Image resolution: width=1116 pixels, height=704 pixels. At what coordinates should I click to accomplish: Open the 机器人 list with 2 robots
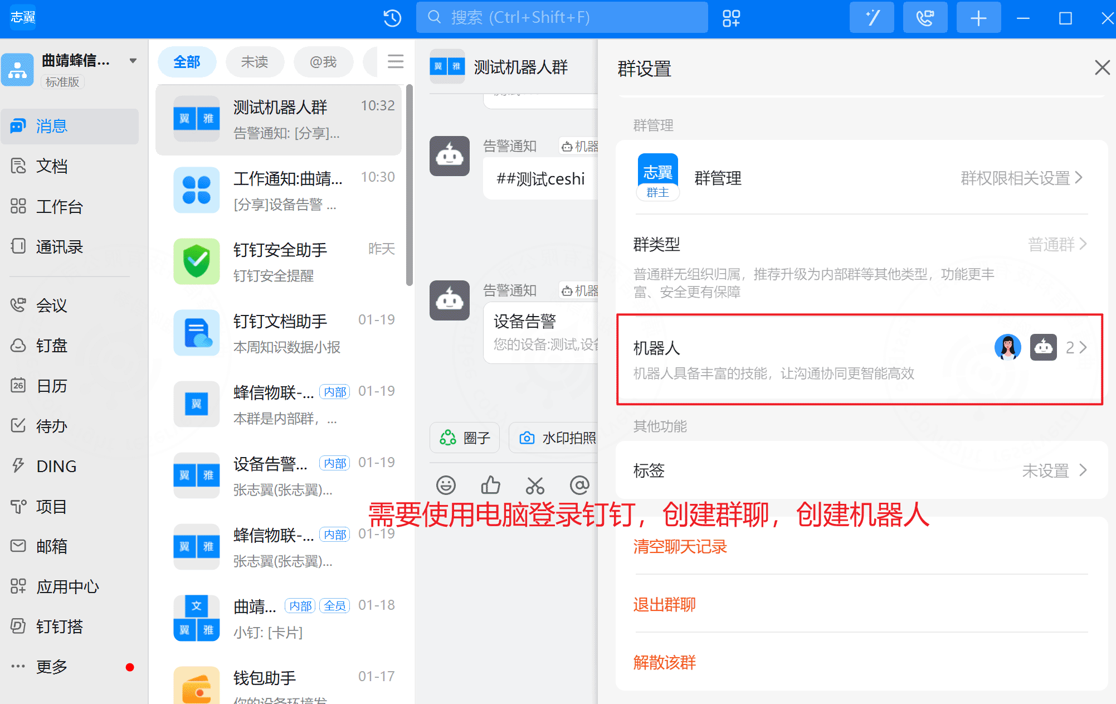(x=860, y=360)
